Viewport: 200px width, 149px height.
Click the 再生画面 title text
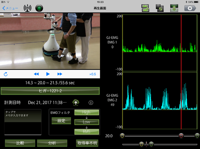[x=100, y=8]
